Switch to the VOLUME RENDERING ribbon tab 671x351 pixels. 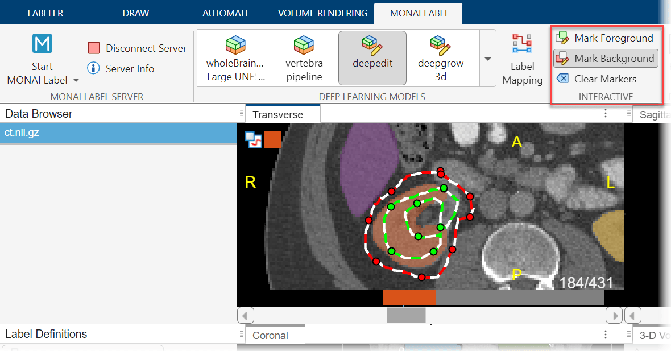pyautogui.click(x=322, y=12)
